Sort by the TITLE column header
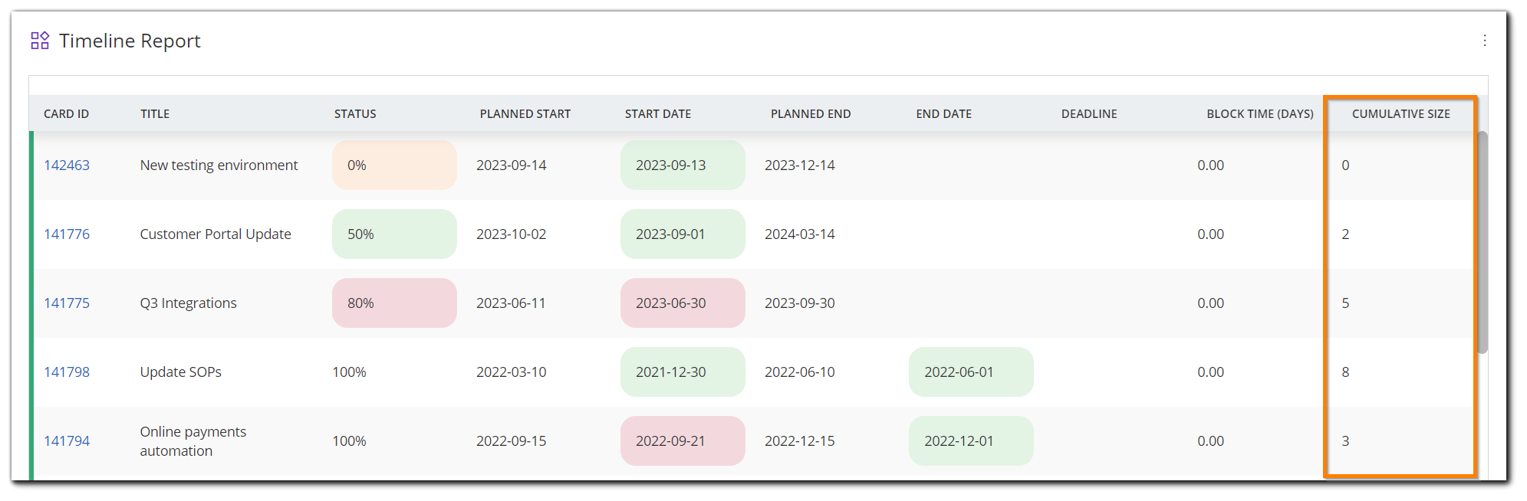 pyautogui.click(x=155, y=113)
